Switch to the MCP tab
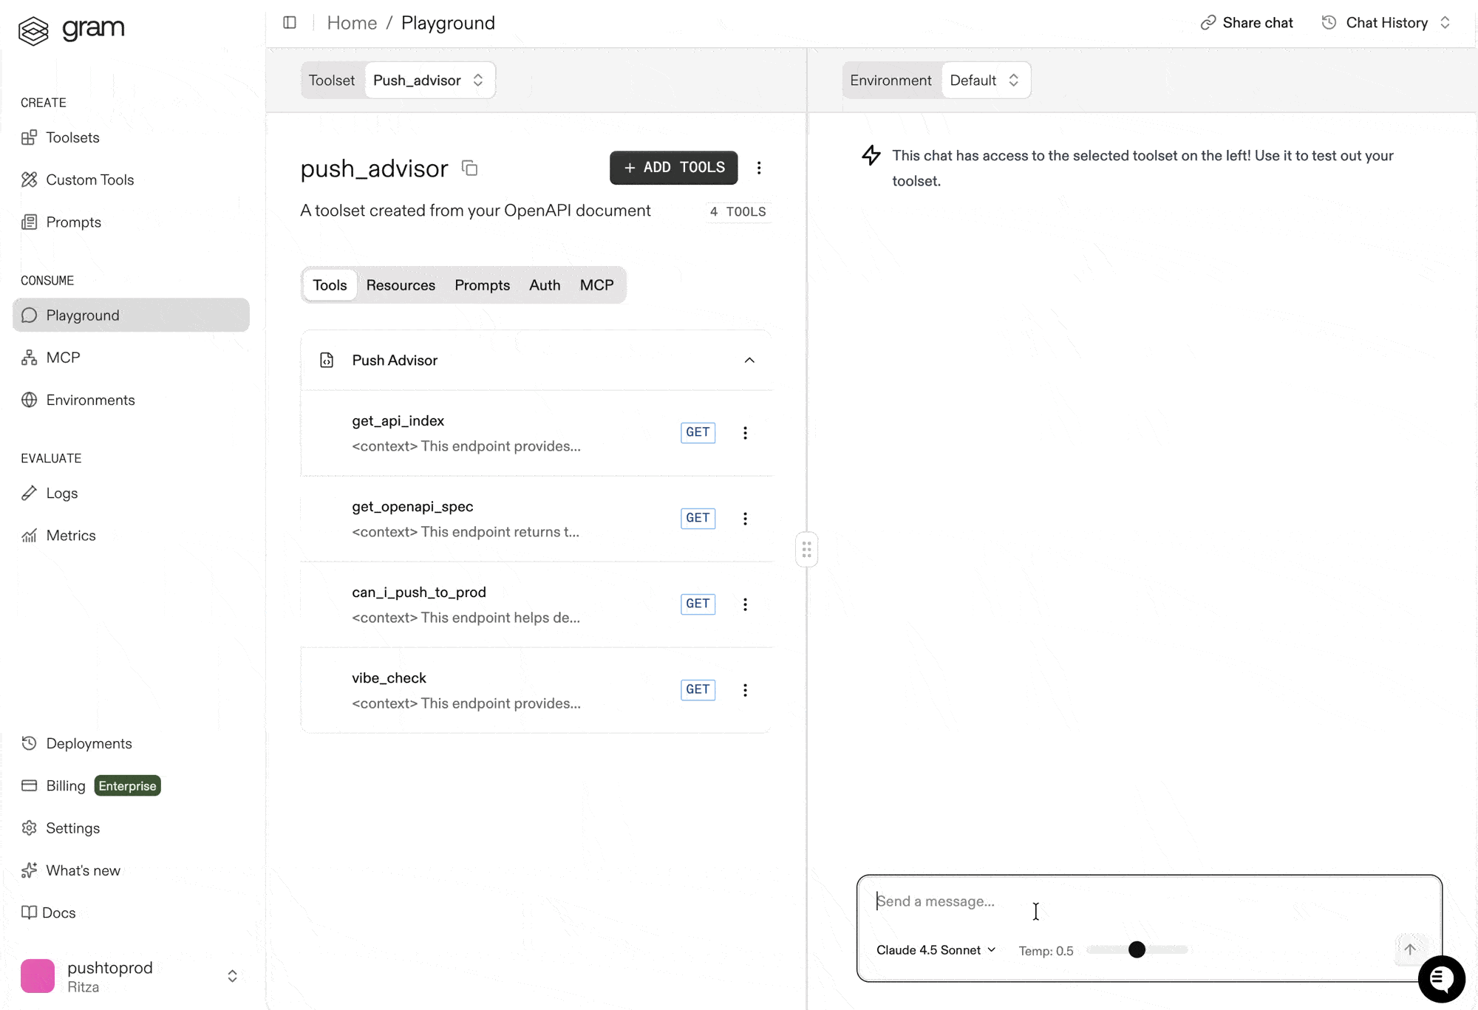The width and height of the screenshot is (1478, 1010). [596, 285]
